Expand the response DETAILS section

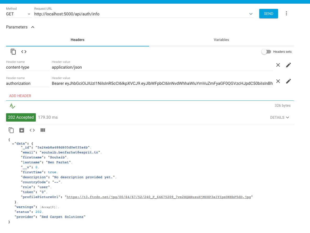pos(280,117)
